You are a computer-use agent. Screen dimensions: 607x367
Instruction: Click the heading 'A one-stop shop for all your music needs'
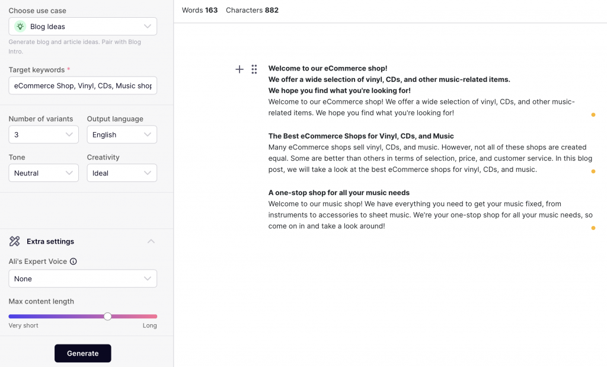coord(338,193)
